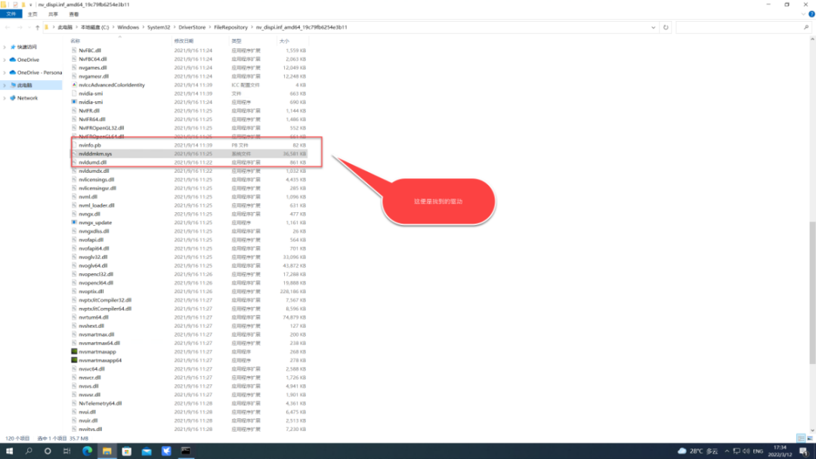Viewport: 816px width, 459px height.
Task: Click DriverStore in the breadcrumb path
Action: (192, 27)
